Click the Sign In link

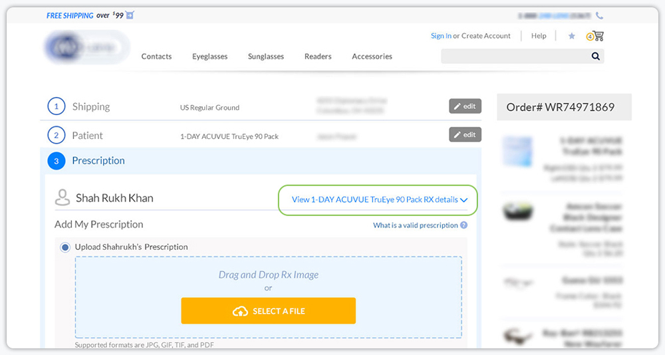click(x=441, y=36)
